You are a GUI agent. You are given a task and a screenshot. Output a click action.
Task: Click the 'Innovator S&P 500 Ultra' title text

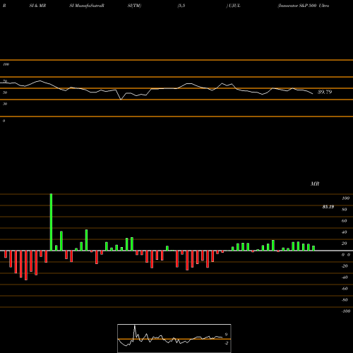pos(304,6)
